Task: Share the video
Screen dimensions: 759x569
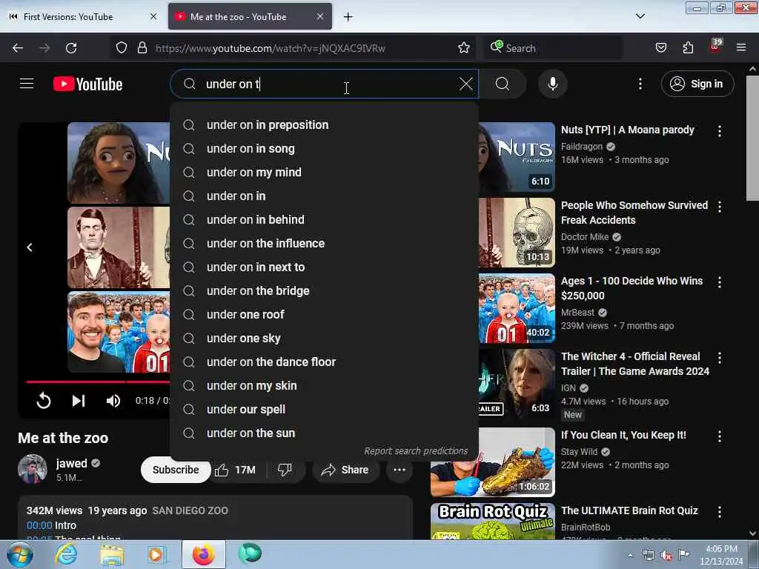Action: click(345, 470)
